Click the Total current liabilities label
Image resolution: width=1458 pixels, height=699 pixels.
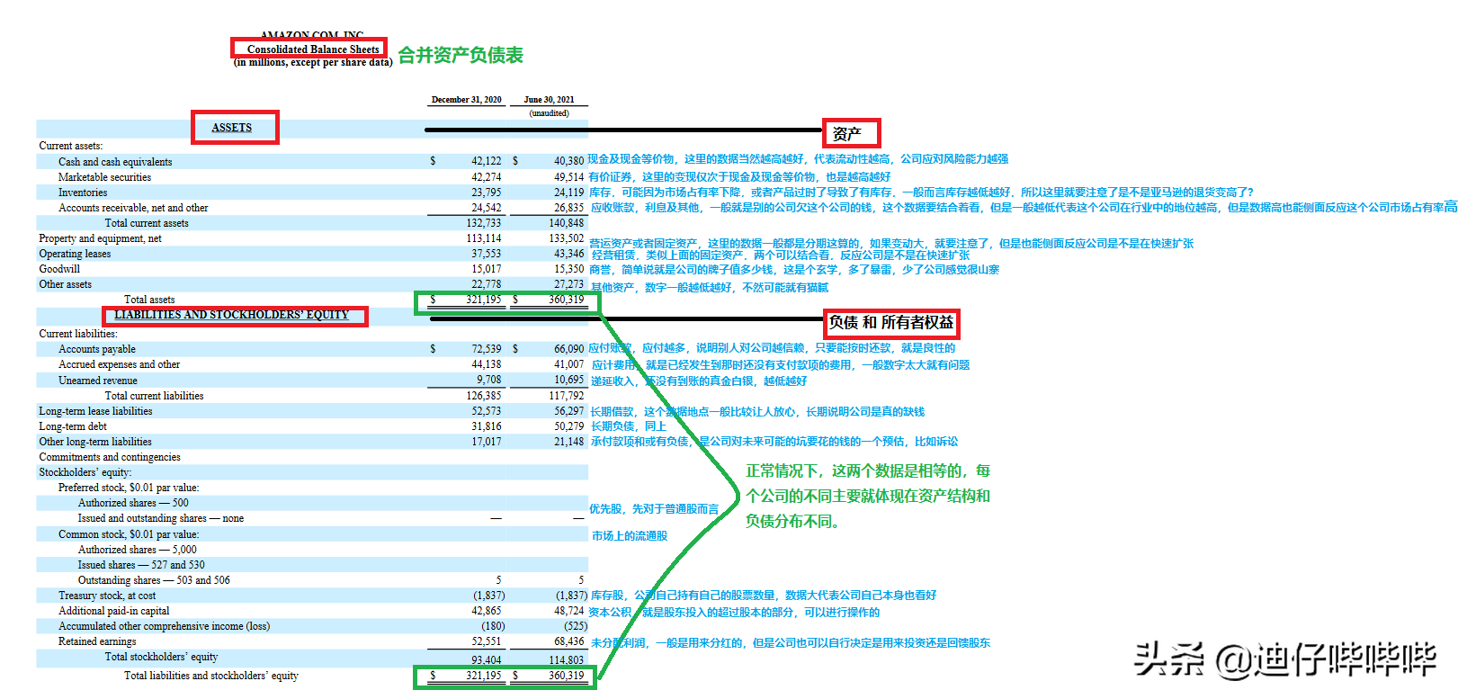[x=154, y=396]
